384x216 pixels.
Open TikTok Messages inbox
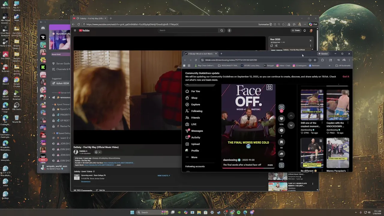194,131
